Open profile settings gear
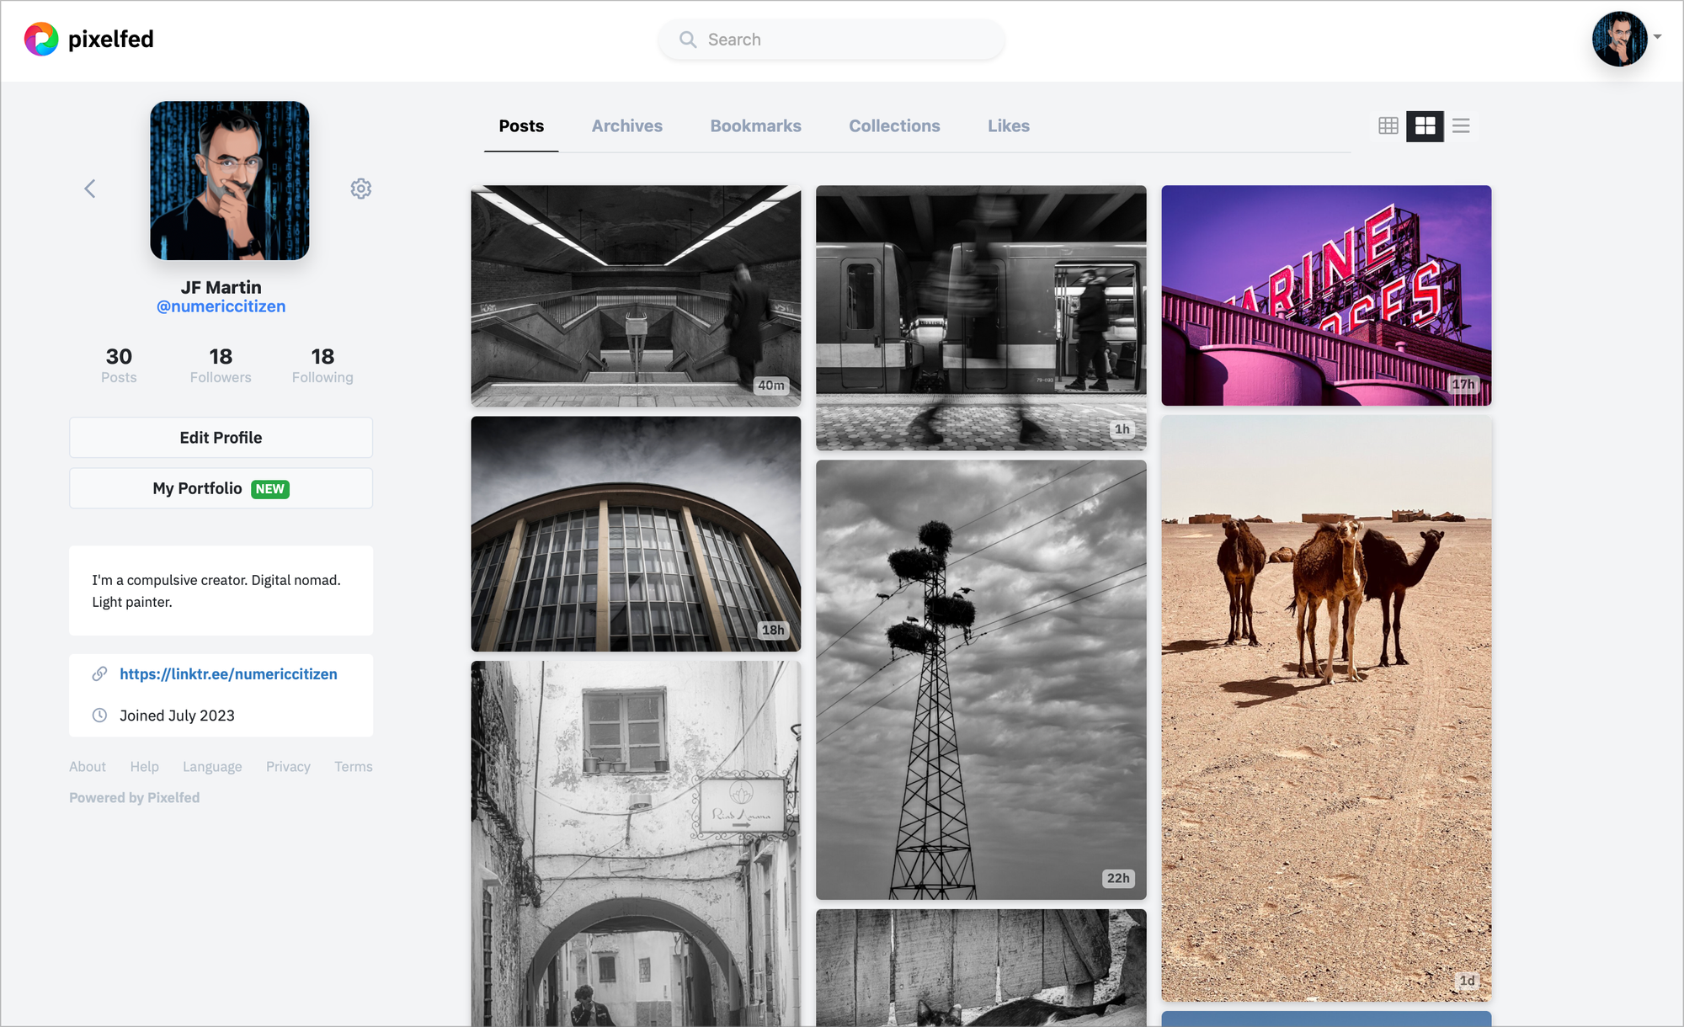Image resolution: width=1684 pixels, height=1027 pixels. tap(361, 188)
